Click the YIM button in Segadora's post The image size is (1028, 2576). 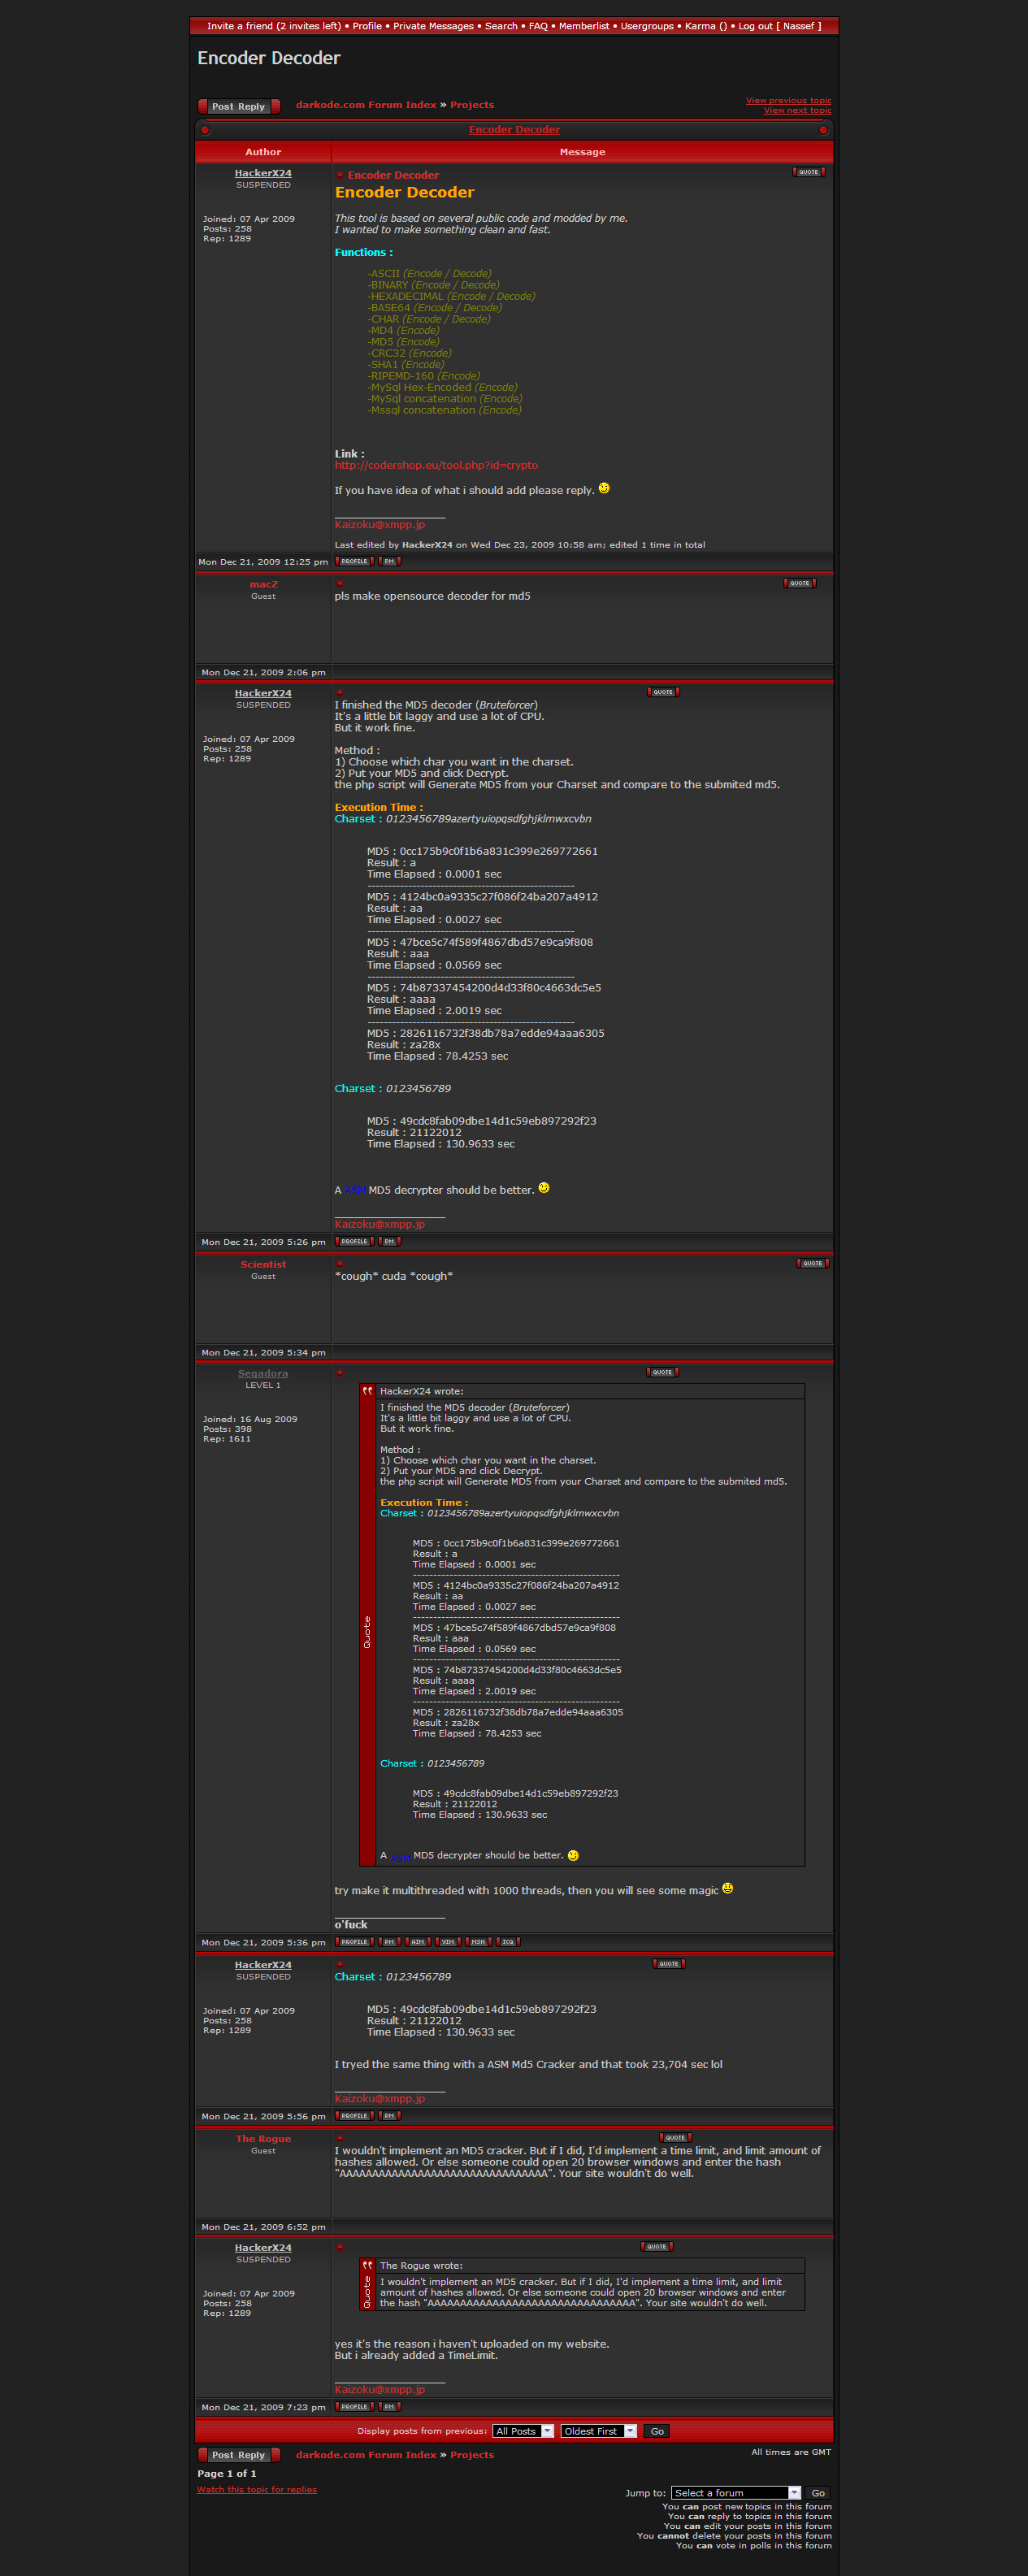(448, 1942)
